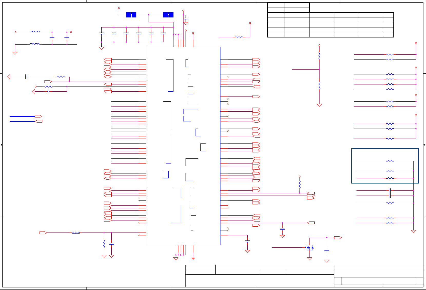Select the leftmost capacitor in the six-capacitor bank
The height and width of the screenshot is (290, 426).
pyautogui.click(x=101, y=33)
